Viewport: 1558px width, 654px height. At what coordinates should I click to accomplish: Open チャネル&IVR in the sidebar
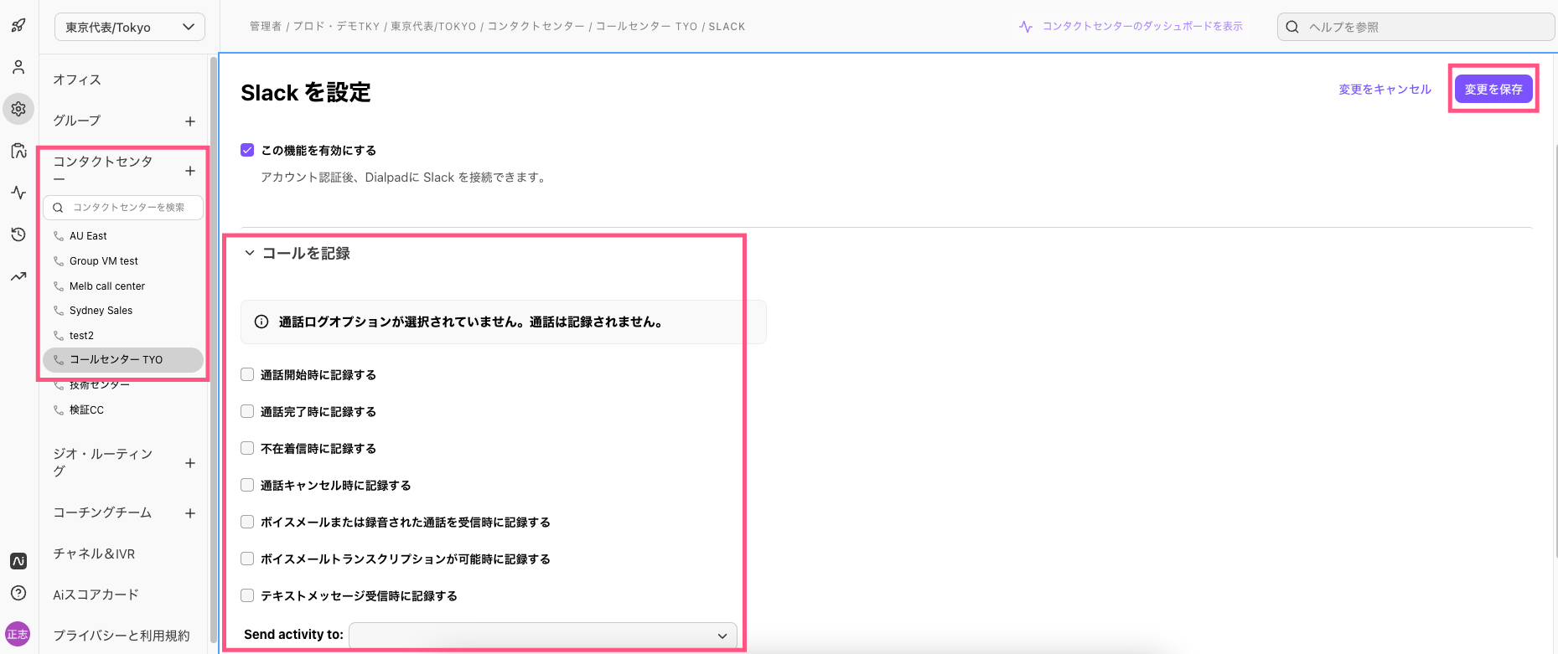click(94, 554)
